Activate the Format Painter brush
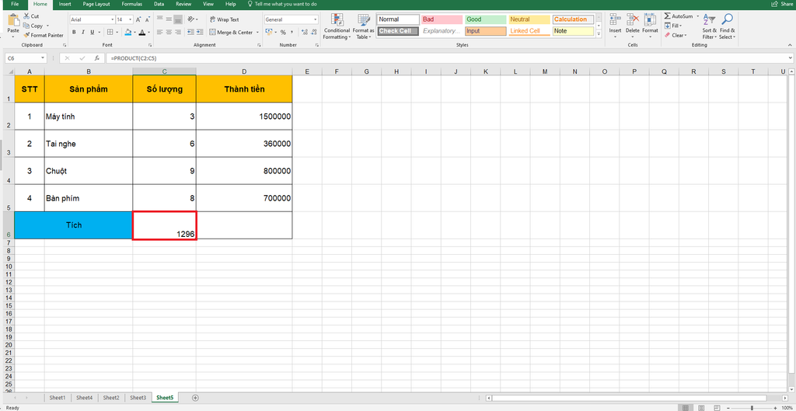The height and width of the screenshot is (411, 796). pyautogui.click(x=26, y=35)
